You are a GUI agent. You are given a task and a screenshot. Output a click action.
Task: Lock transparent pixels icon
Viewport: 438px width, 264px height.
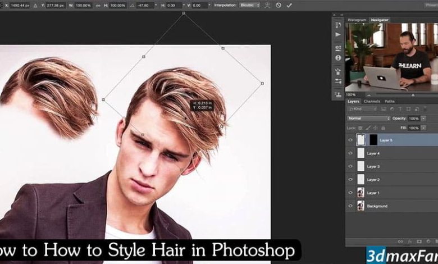pyautogui.click(x=361, y=128)
